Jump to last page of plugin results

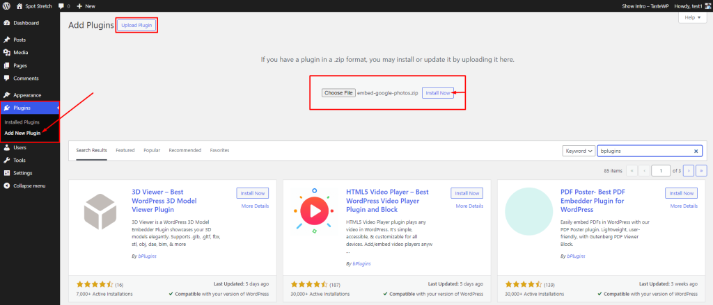[702, 171]
